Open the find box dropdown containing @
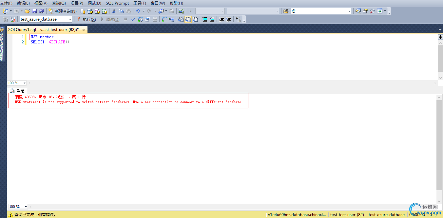The height and width of the screenshot is (218, 443). (349, 11)
